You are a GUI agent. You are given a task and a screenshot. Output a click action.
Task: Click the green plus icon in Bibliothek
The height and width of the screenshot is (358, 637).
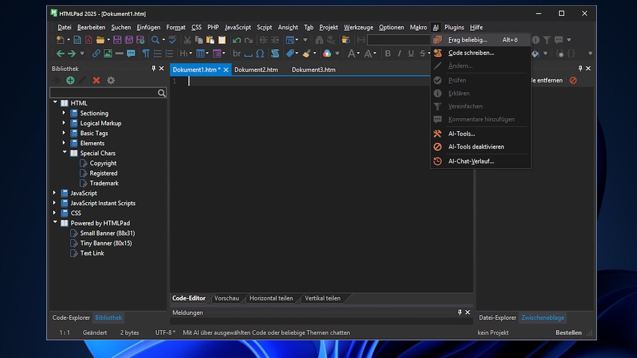[x=71, y=80]
